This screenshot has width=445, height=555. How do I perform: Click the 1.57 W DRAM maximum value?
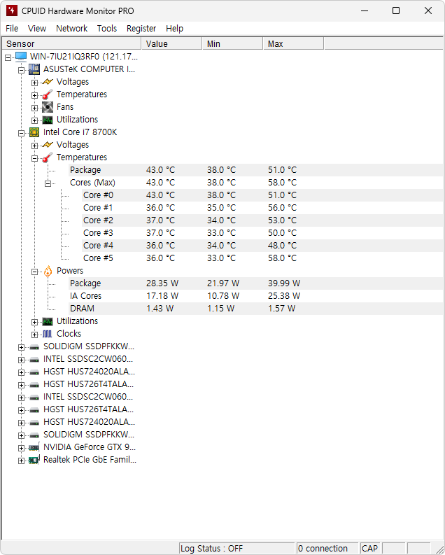(x=281, y=308)
